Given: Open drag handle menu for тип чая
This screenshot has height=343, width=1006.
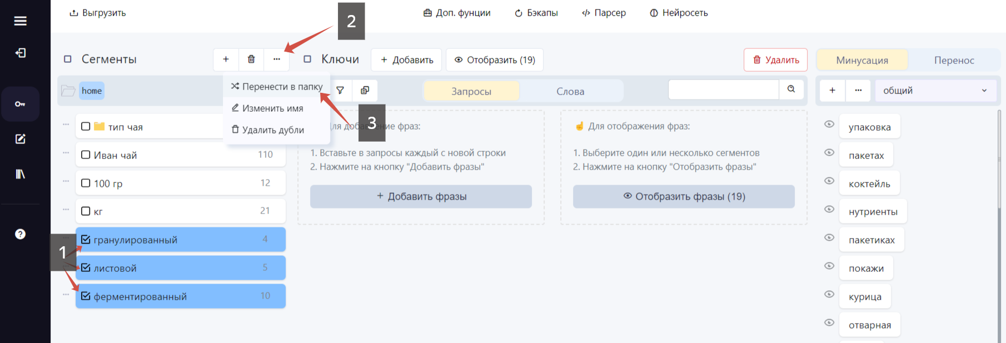Looking at the screenshot, I should [66, 124].
